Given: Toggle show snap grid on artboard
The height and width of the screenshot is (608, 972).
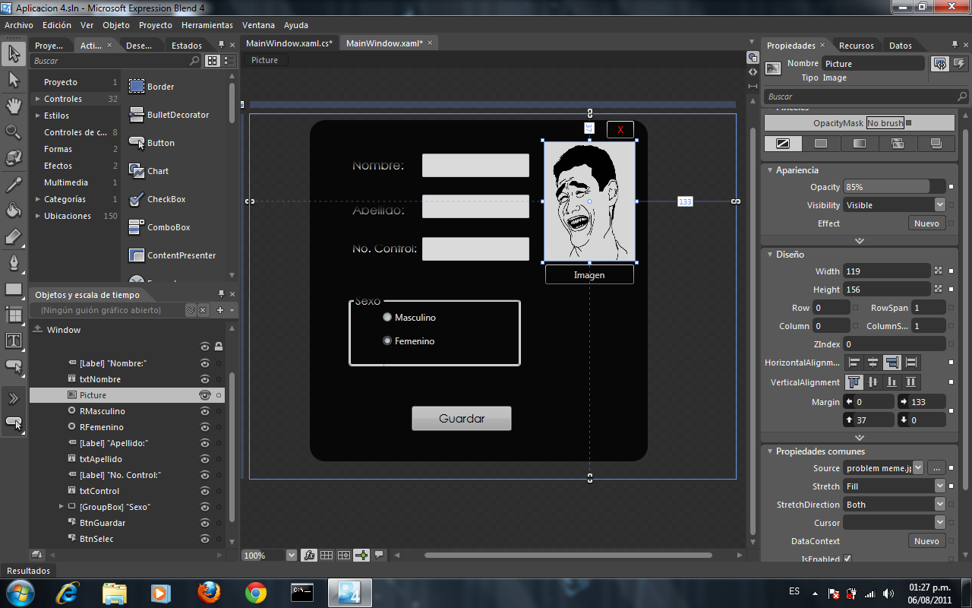Looking at the screenshot, I should point(327,556).
